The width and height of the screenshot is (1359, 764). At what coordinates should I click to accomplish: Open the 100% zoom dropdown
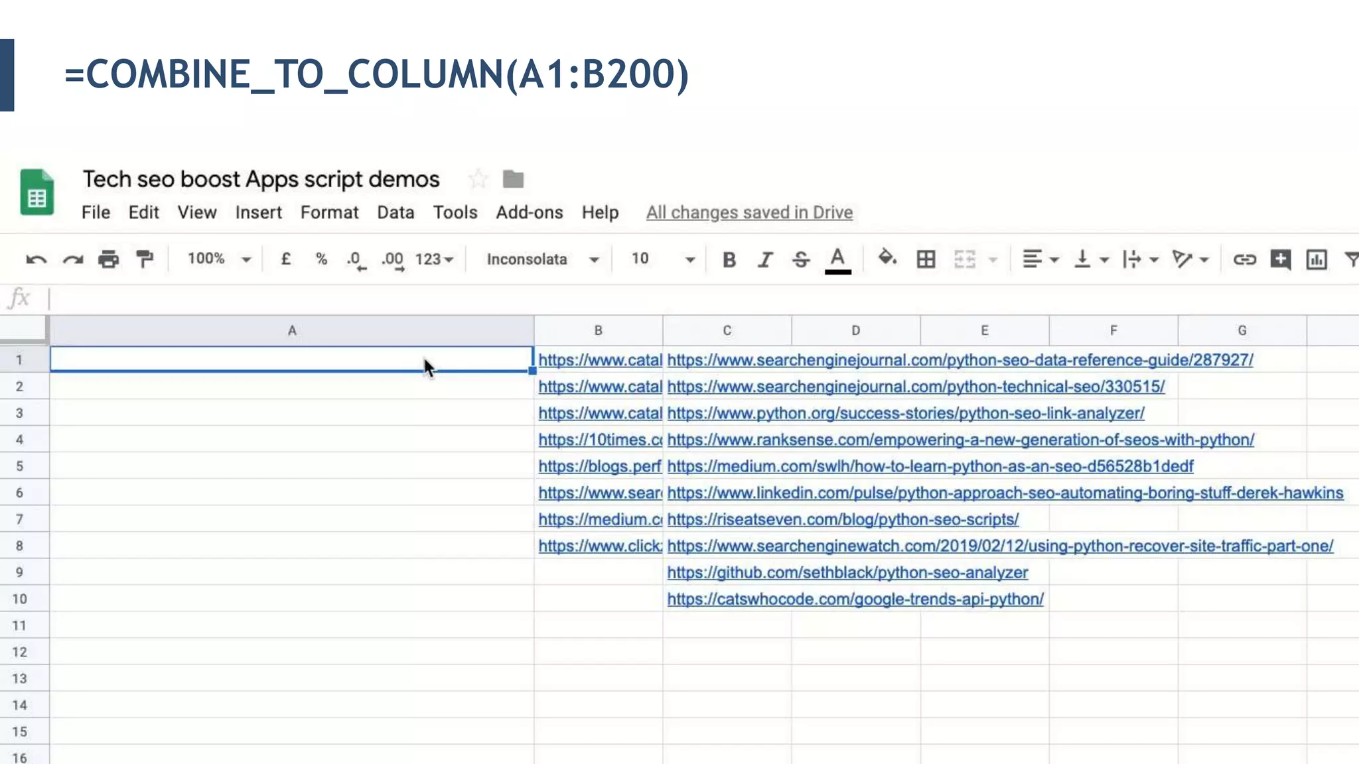point(219,259)
